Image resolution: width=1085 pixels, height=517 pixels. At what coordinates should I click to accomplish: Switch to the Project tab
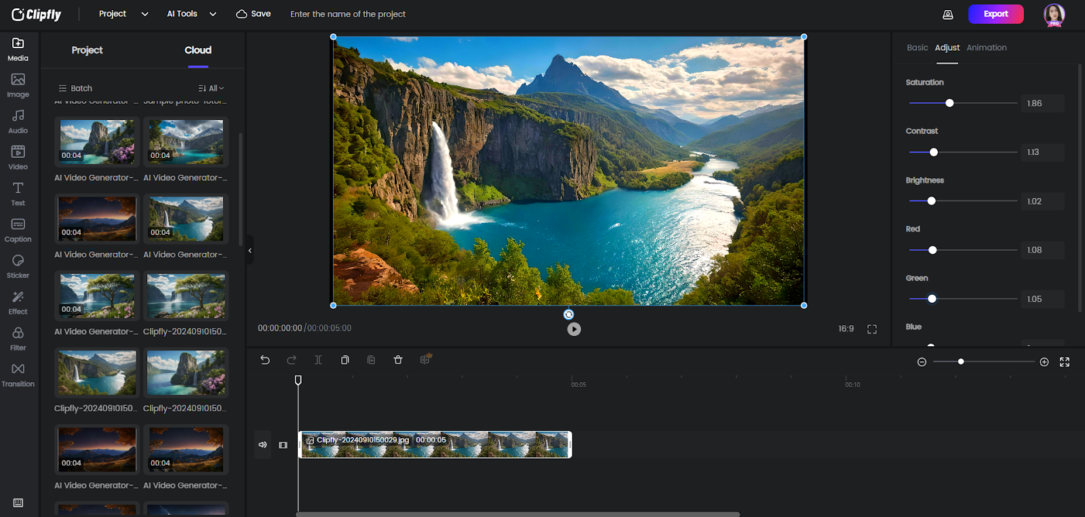coord(87,50)
